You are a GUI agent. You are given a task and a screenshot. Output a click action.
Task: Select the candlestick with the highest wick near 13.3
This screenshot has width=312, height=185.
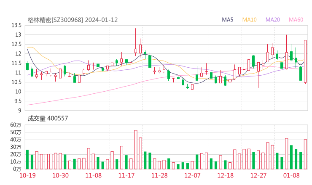point(136,42)
